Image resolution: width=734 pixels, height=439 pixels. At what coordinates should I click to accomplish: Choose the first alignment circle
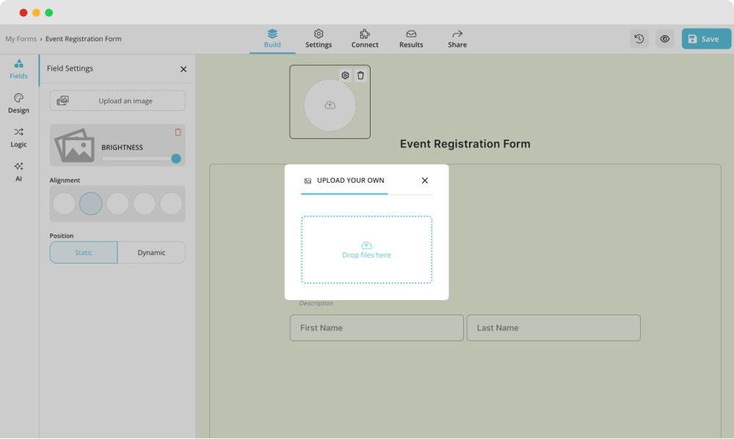64,203
